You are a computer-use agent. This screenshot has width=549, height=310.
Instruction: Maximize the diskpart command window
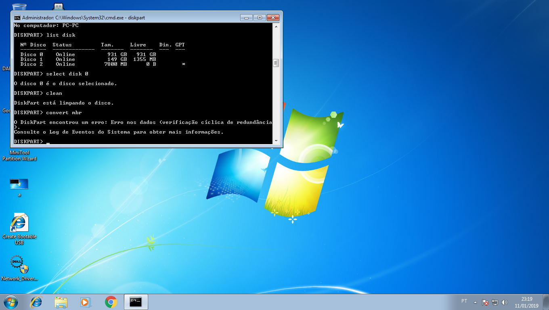260,17
